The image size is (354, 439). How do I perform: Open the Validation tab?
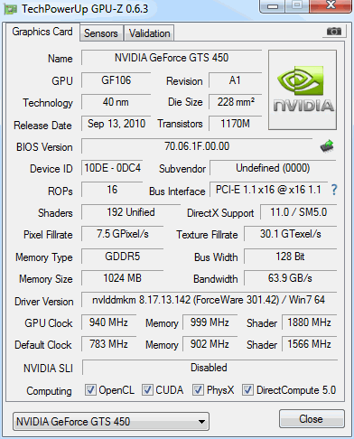[x=149, y=33]
